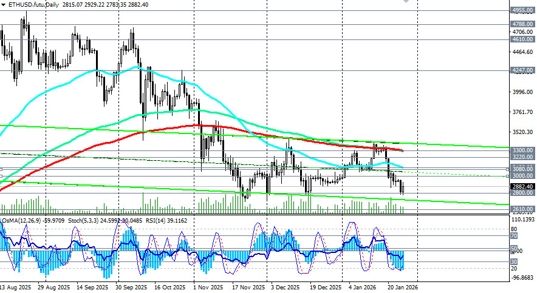Click the current price tag 2882.40
Viewport: 537px width, 293px height.
(522, 187)
